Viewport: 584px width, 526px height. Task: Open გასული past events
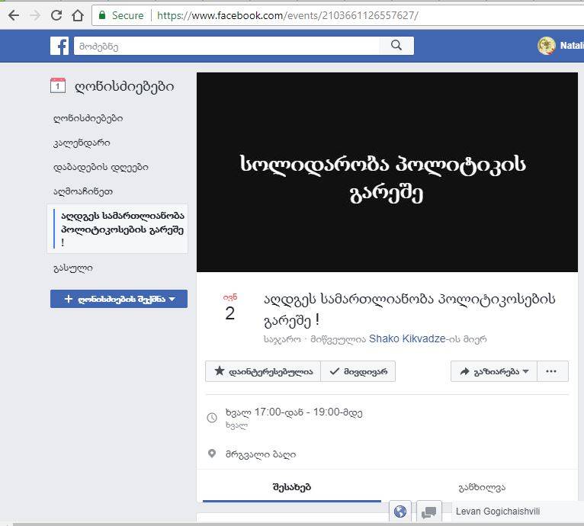73,268
